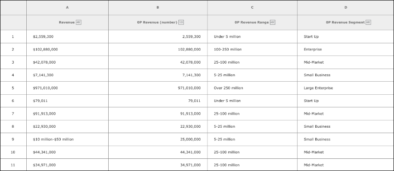Click 'Small Business' segment in row 8
This screenshot has height=171, width=394.
pyautogui.click(x=346, y=126)
